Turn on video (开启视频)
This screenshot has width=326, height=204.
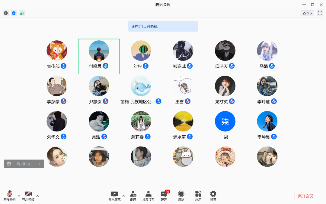28,196
